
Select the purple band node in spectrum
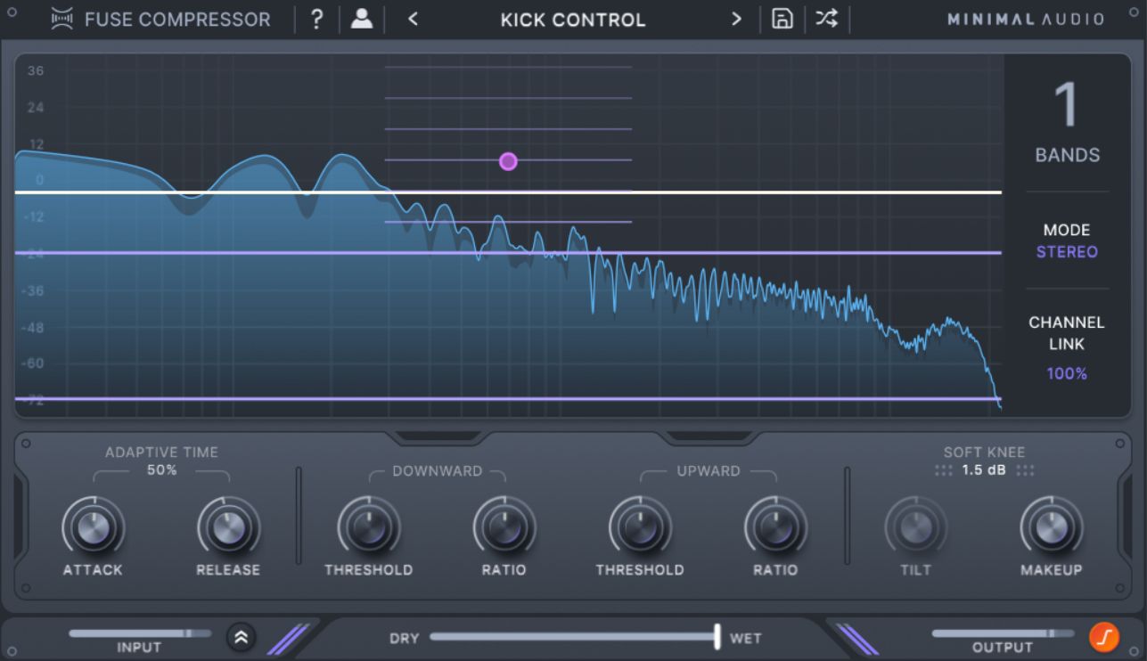(x=508, y=161)
